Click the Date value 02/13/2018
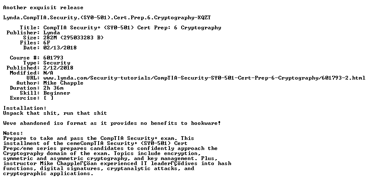 [x=60, y=48]
